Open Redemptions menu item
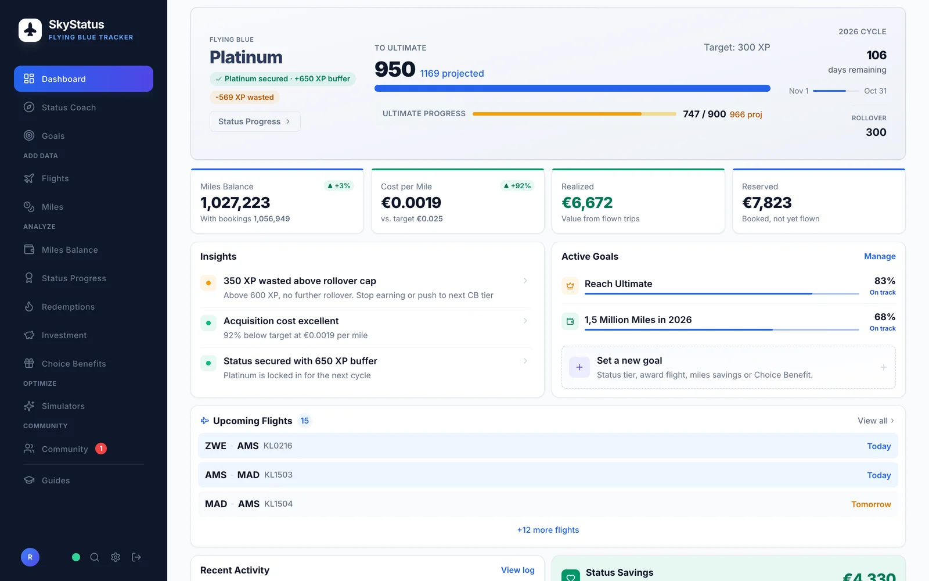 coord(84,307)
